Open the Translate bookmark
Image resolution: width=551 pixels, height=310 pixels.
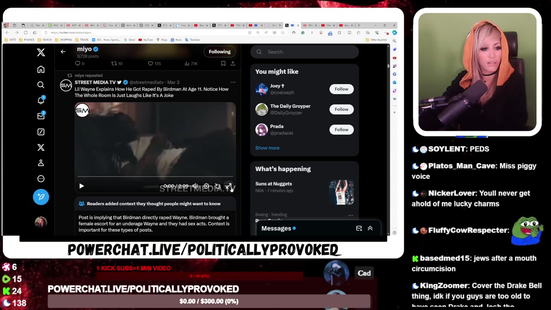tap(192, 40)
